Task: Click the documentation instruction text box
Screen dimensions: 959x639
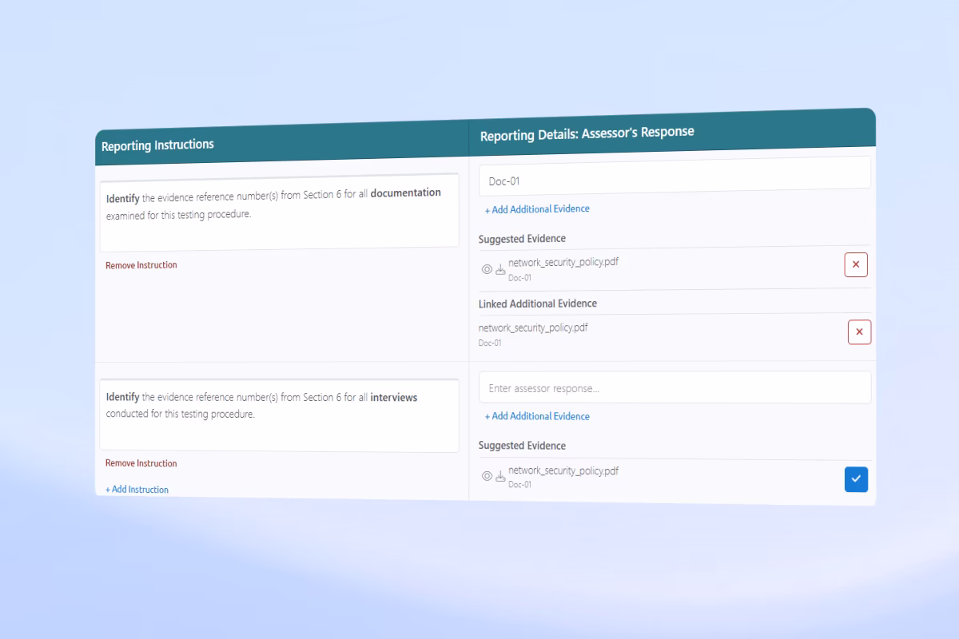Action: click(279, 211)
